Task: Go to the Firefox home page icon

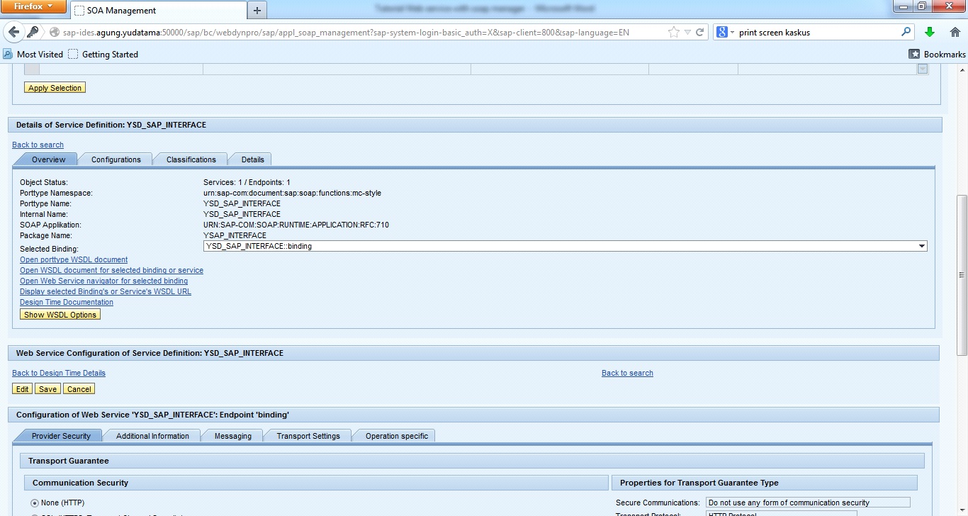Action: point(954,32)
